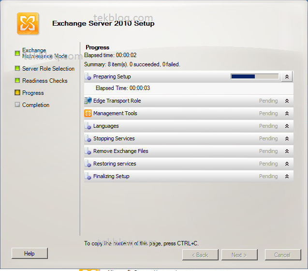Expand the Remove Exchange Files section
308x271 pixels.
287,151
